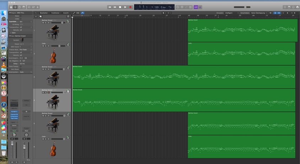
Task: Click the add new track plus button
Action: 36,16
